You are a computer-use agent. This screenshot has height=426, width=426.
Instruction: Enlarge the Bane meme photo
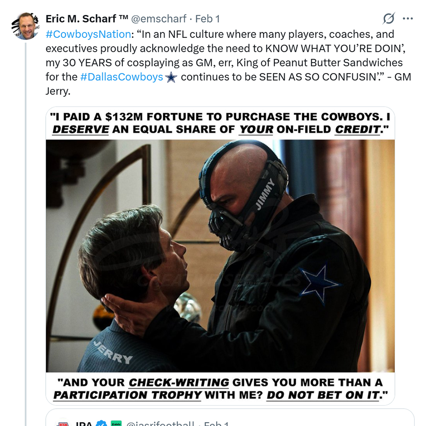[x=220, y=256]
